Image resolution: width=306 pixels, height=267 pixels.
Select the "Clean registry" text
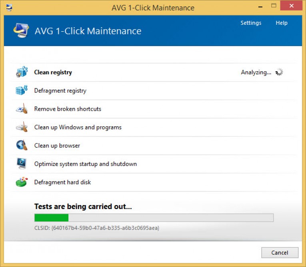tap(53, 72)
